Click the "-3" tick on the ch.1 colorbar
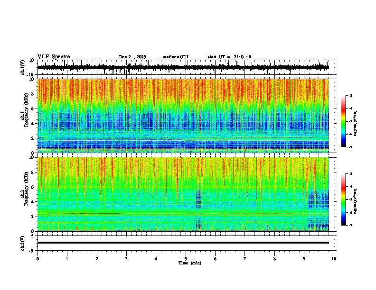The width and height of the screenshot is (376, 290). coord(350,95)
